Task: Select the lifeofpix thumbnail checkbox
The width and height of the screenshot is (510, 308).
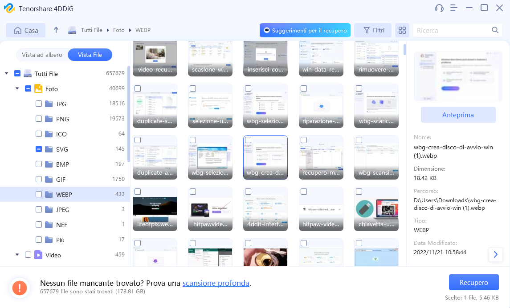Action: (x=138, y=192)
